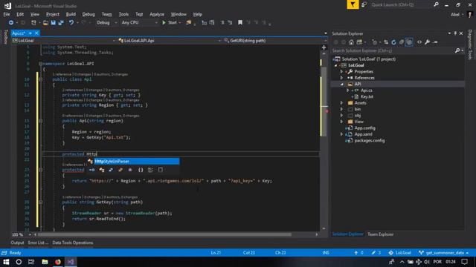This screenshot has width=476, height=267.
Task: Open the Any CPU platform dropdown
Action: click(x=139, y=23)
